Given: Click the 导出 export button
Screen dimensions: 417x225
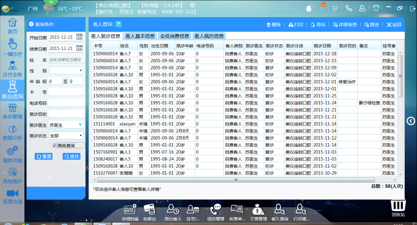Looking at the screenshot, I should pyautogui.click(x=318, y=25).
